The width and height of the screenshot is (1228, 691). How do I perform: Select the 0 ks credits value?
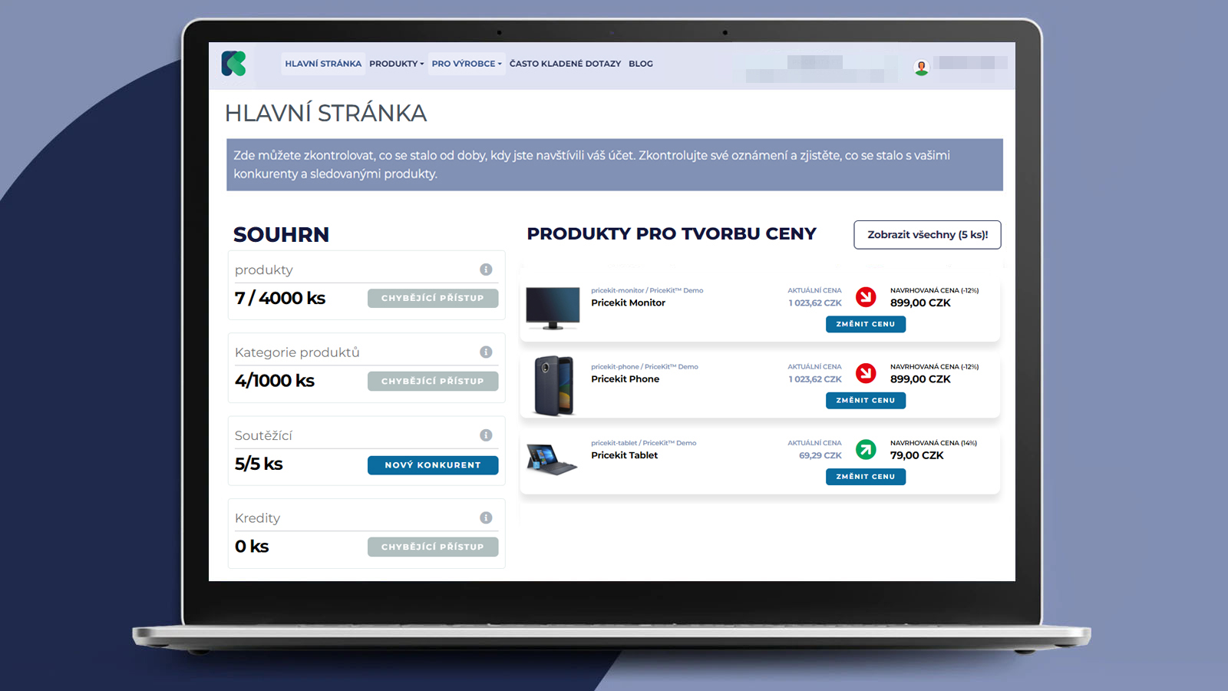pos(252,547)
